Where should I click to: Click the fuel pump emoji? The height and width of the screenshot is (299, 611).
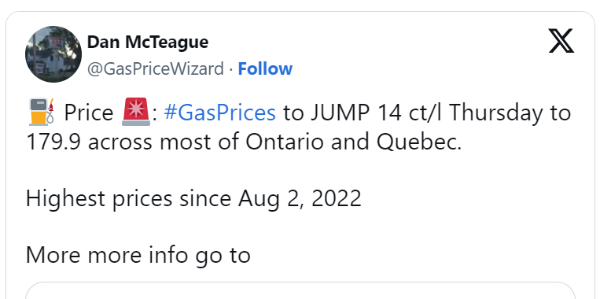tap(42, 112)
